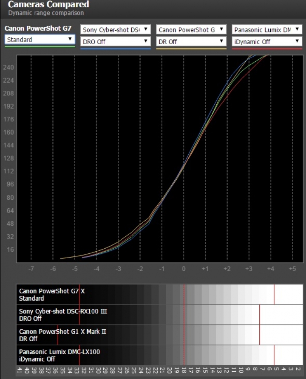
Task: Click step number 41 on grayscale scale
Action: (x=20, y=370)
